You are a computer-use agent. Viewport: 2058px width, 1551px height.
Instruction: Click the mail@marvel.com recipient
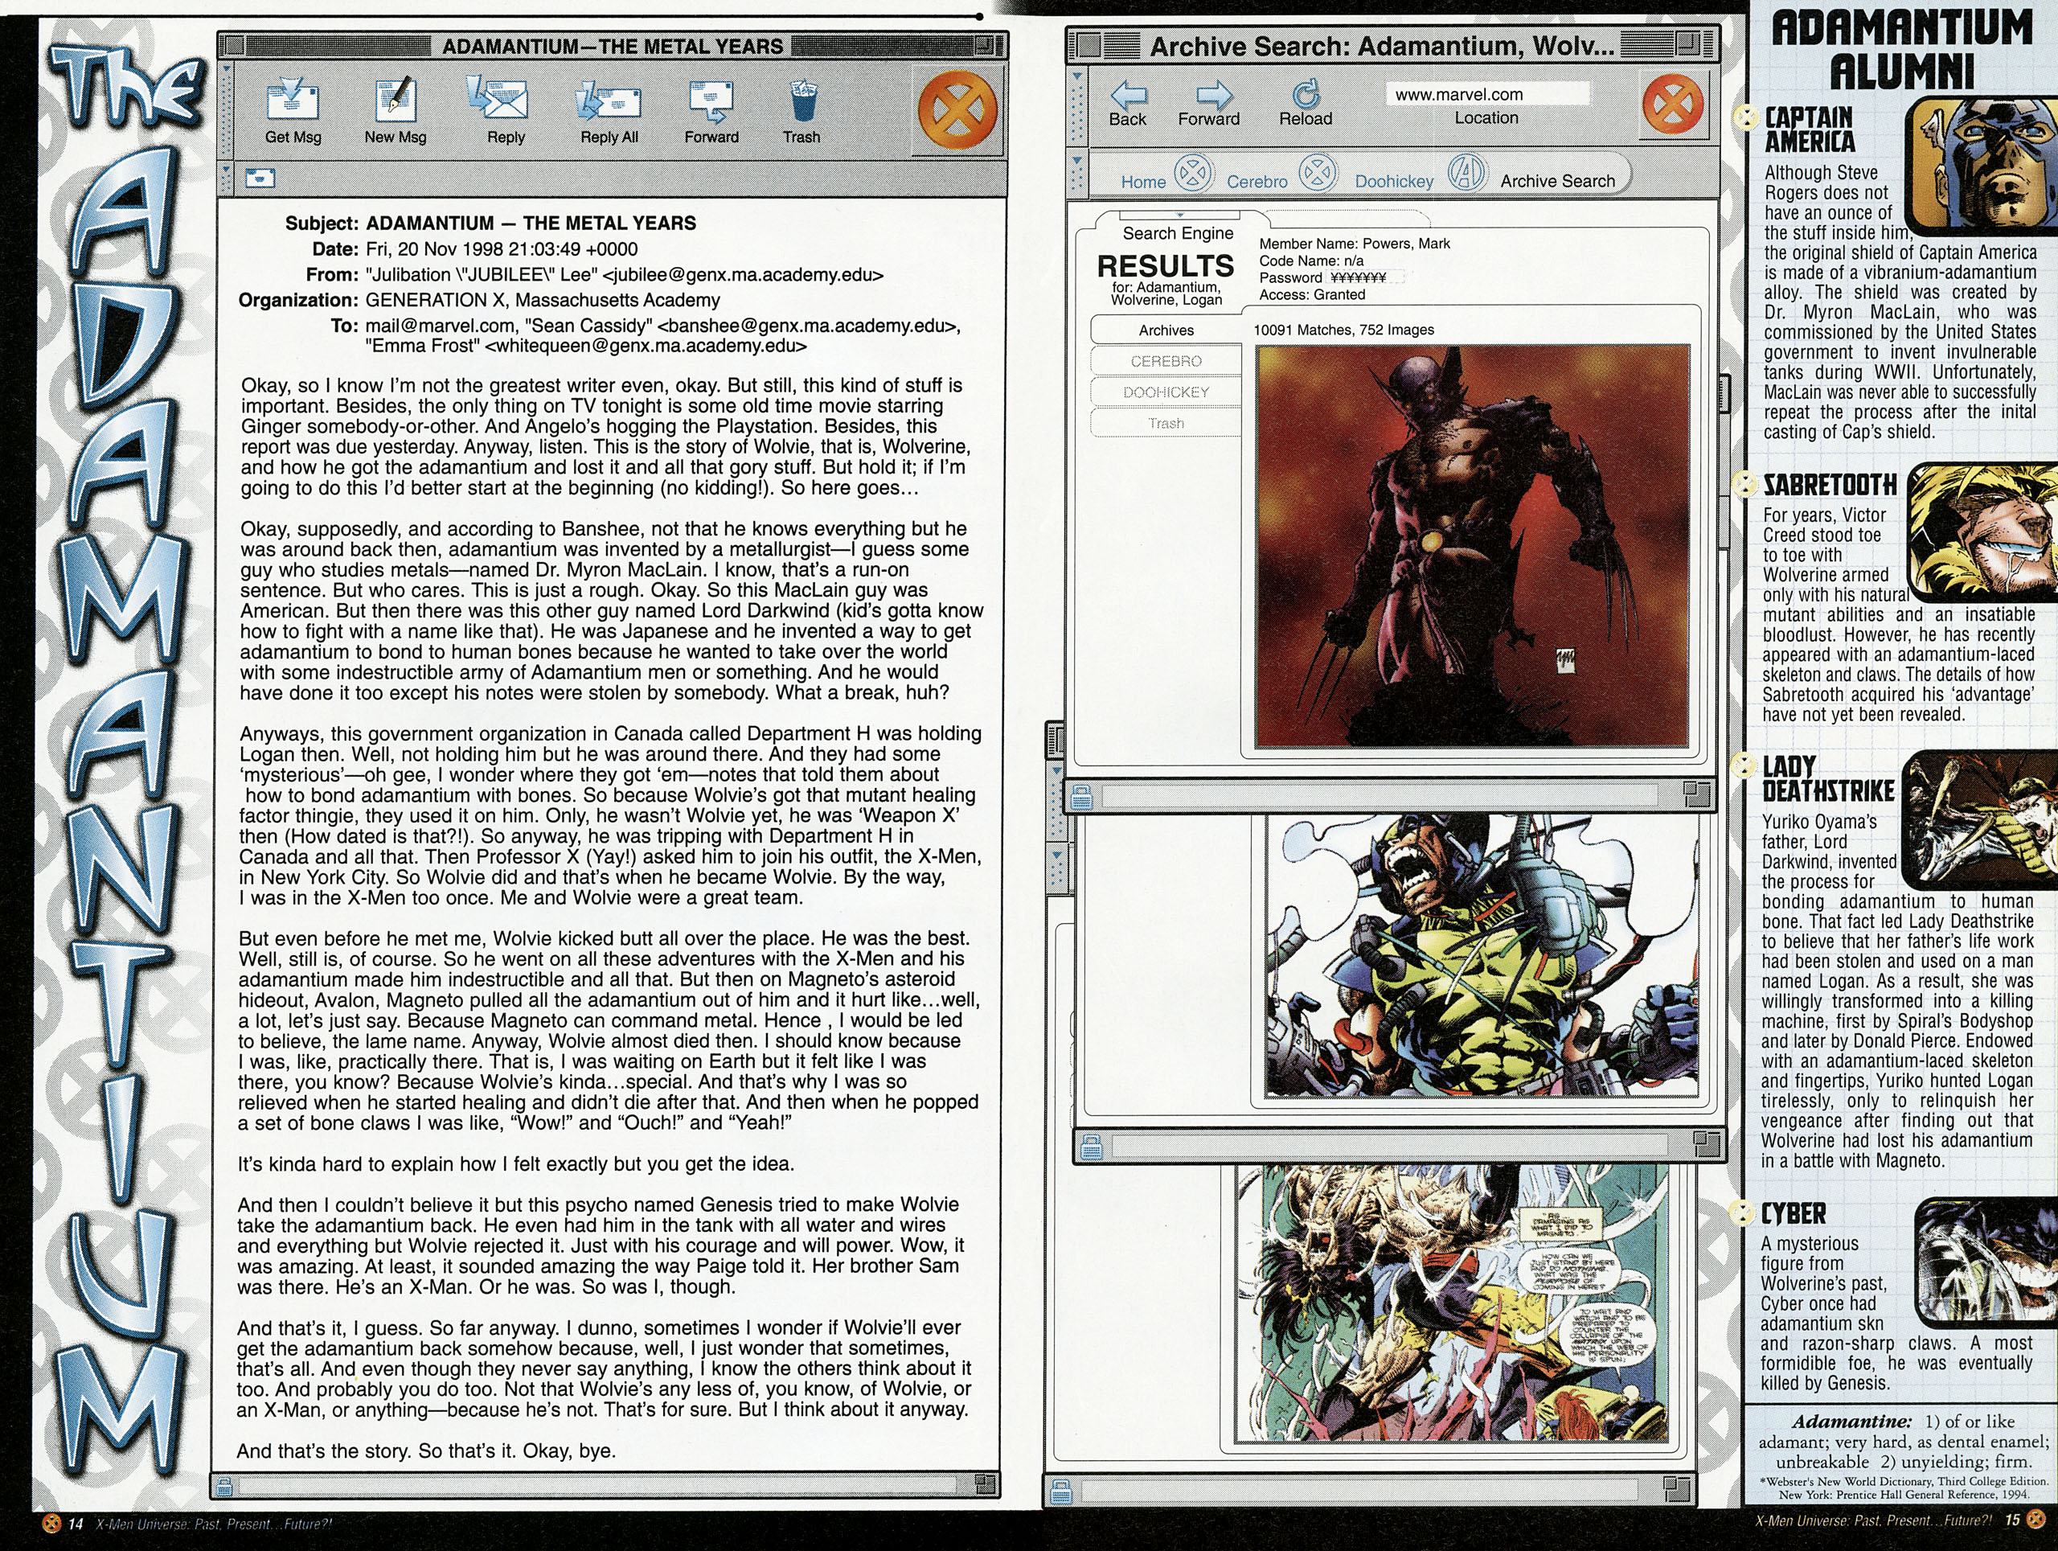click(x=440, y=326)
